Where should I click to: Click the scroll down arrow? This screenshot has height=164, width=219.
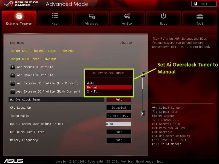tap(143, 114)
